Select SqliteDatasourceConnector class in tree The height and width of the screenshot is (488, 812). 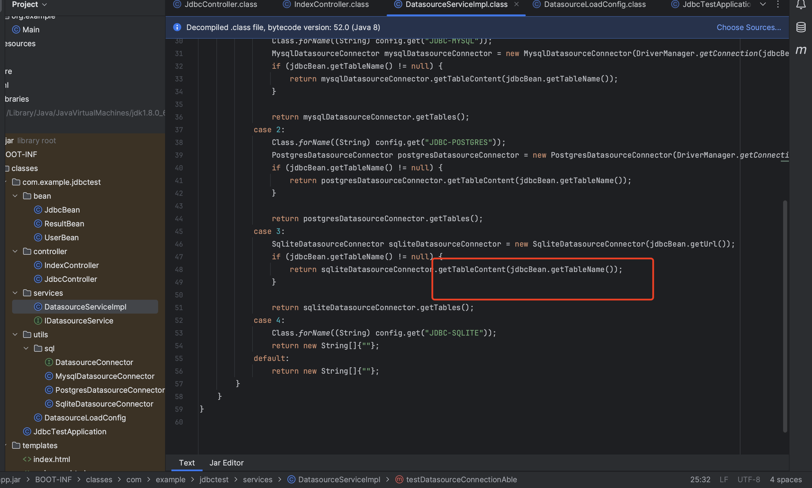pyautogui.click(x=99, y=404)
